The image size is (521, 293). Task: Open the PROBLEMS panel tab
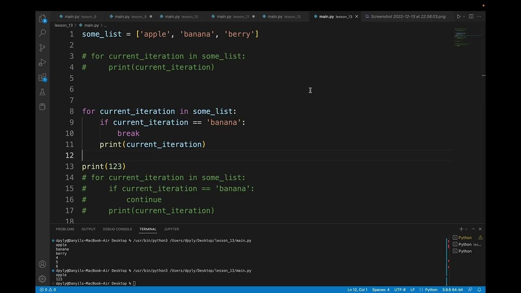[65, 229]
